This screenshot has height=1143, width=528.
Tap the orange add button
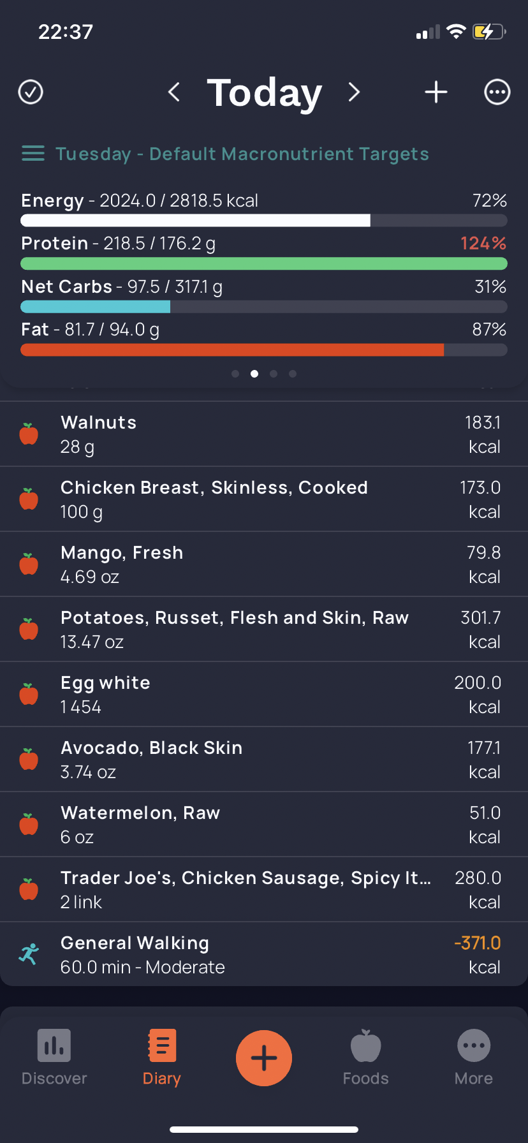[x=264, y=1058]
